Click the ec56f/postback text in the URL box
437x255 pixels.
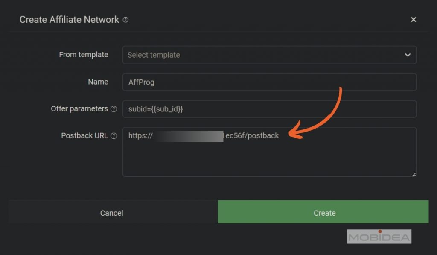[x=252, y=136]
